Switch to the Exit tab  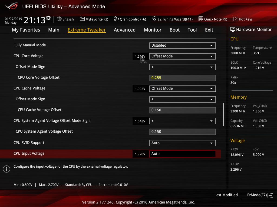coord(209,30)
